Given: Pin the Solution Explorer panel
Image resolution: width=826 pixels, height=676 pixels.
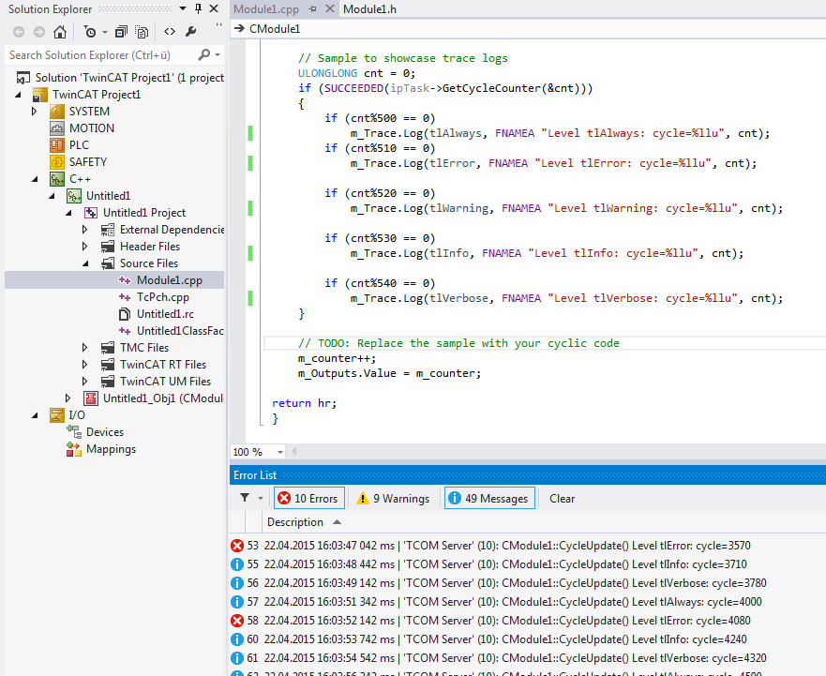Looking at the screenshot, I should [x=198, y=8].
